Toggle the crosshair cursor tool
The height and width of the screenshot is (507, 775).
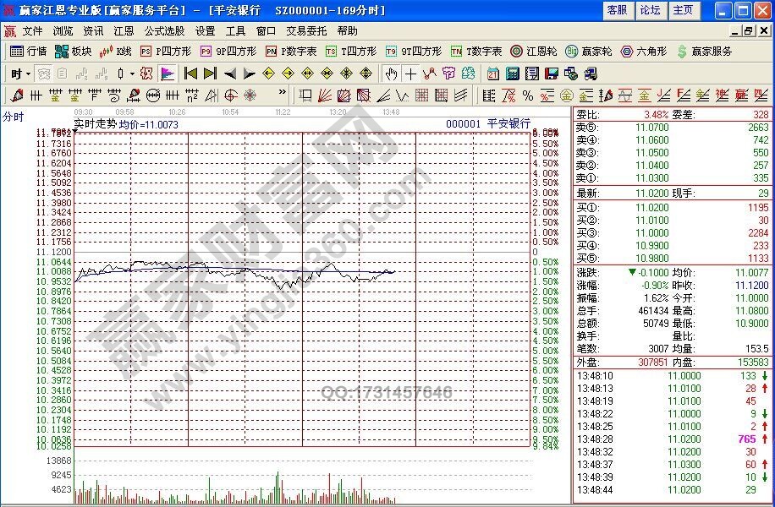[x=409, y=74]
